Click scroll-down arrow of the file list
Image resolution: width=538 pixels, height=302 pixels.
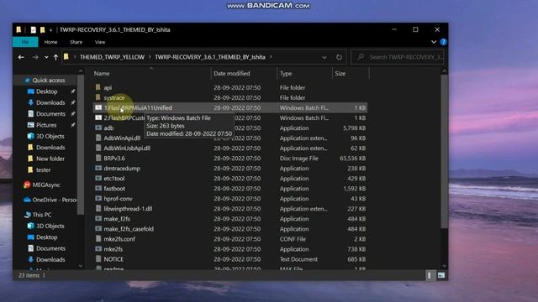pos(445,266)
